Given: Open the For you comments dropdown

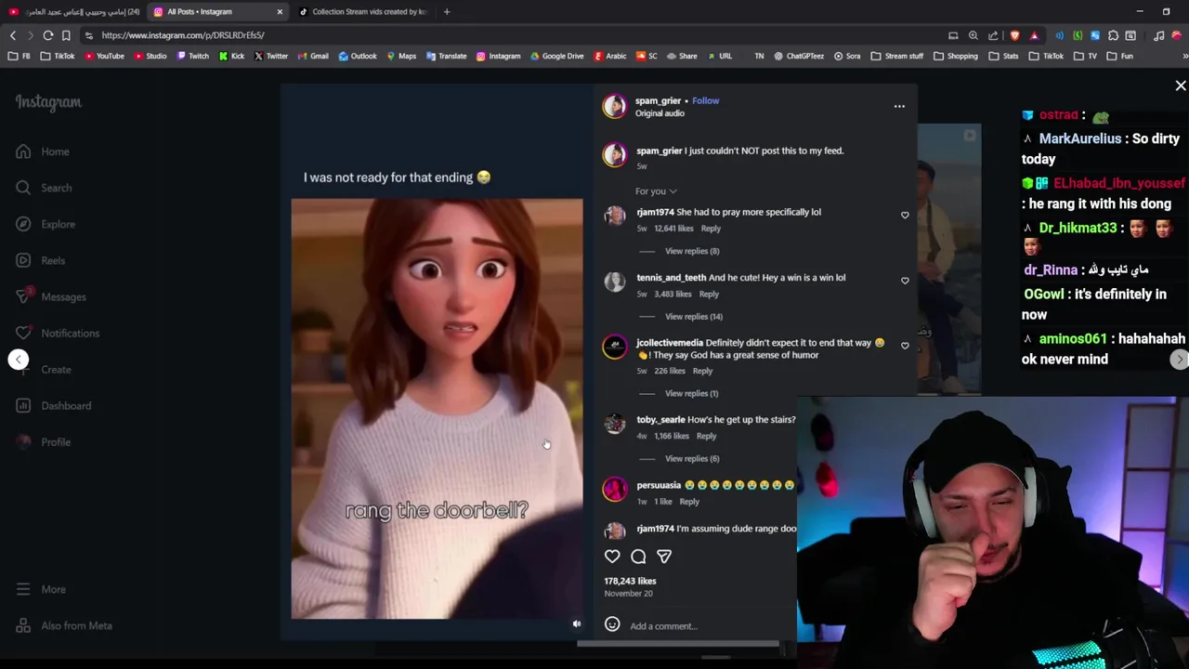Looking at the screenshot, I should 656,191.
